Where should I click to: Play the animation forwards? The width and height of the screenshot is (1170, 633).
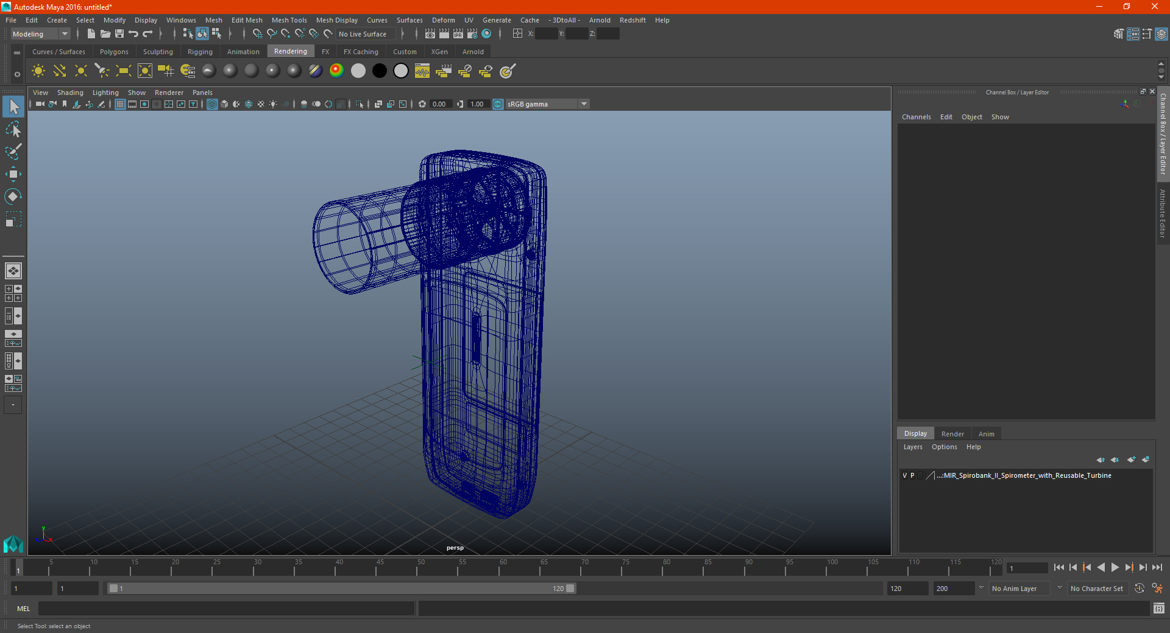point(1115,567)
